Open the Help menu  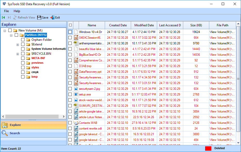pyautogui.click(x=17, y=11)
